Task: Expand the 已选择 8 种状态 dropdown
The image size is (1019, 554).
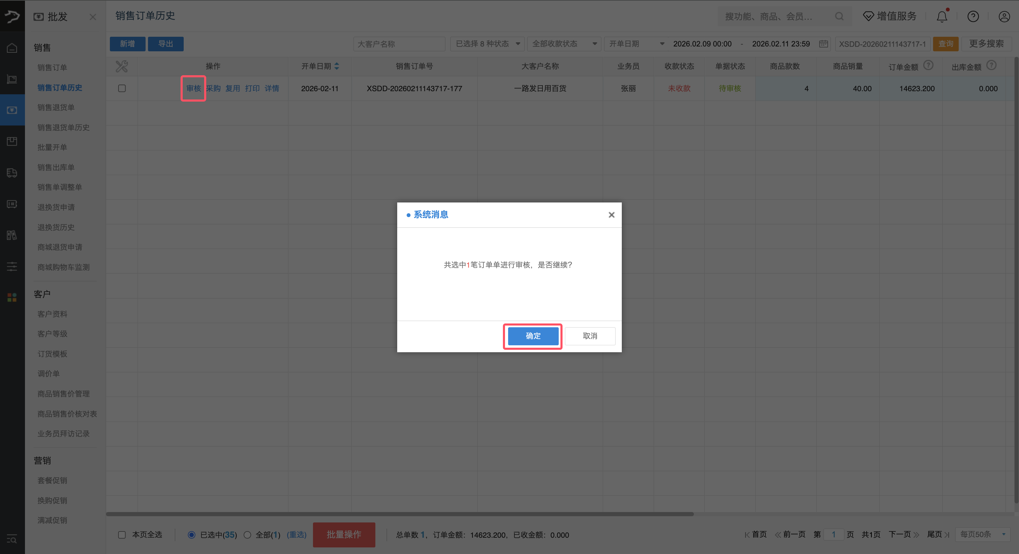Action: point(487,44)
